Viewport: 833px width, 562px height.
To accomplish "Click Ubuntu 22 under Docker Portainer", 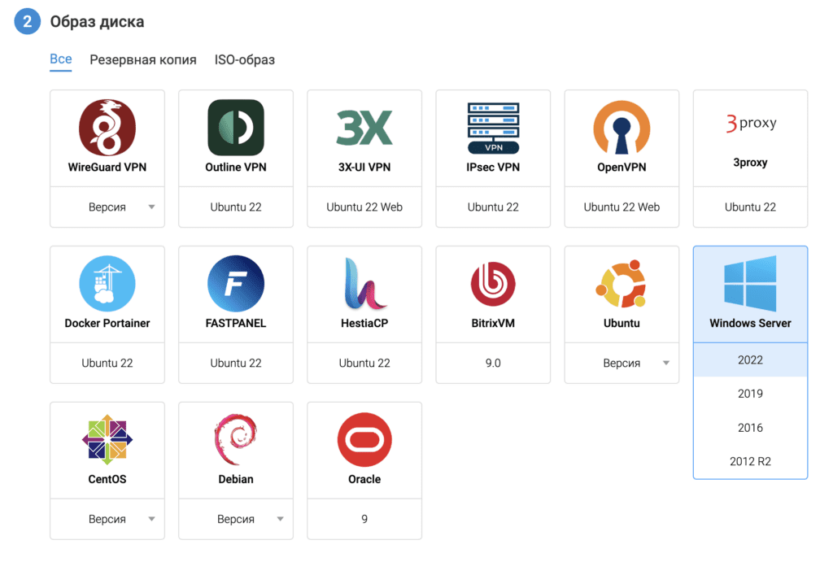I will pyautogui.click(x=107, y=364).
